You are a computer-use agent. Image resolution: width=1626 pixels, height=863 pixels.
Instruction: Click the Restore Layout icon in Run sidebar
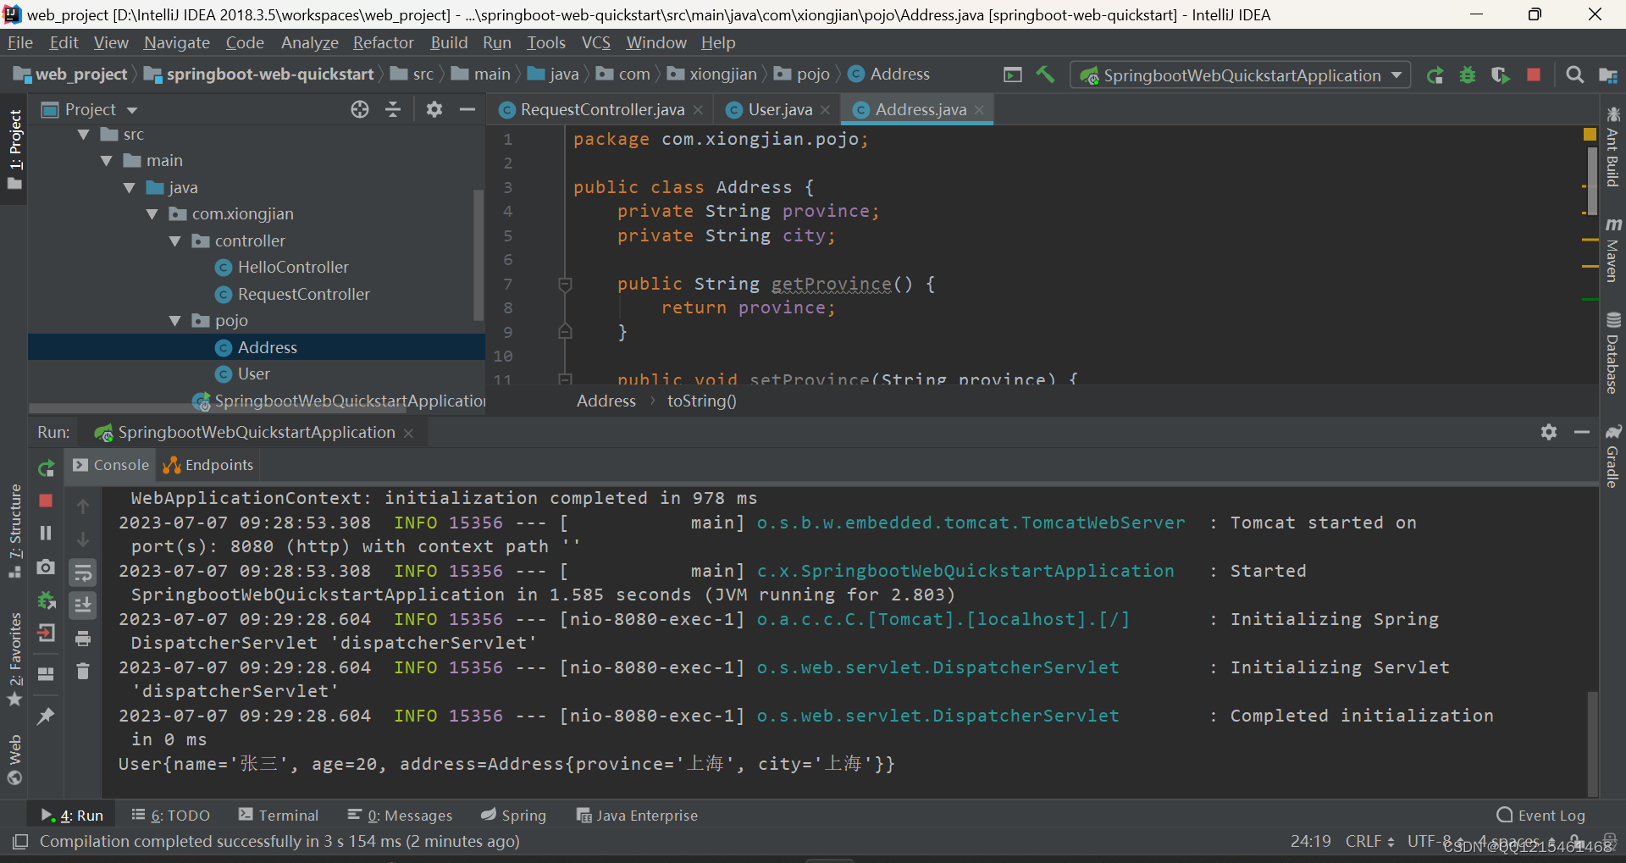pos(47,673)
